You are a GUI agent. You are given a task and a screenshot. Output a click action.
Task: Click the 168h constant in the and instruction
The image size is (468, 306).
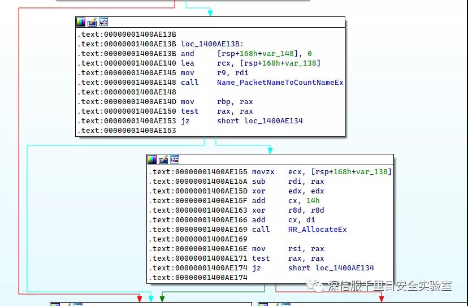(249, 54)
